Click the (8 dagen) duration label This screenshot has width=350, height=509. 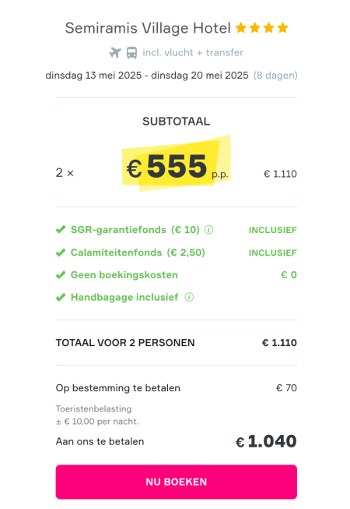pyautogui.click(x=275, y=76)
